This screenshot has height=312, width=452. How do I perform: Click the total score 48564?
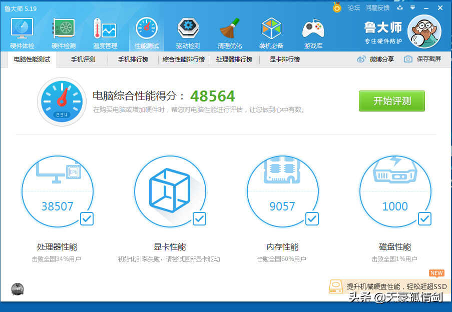click(x=213, y=96)
